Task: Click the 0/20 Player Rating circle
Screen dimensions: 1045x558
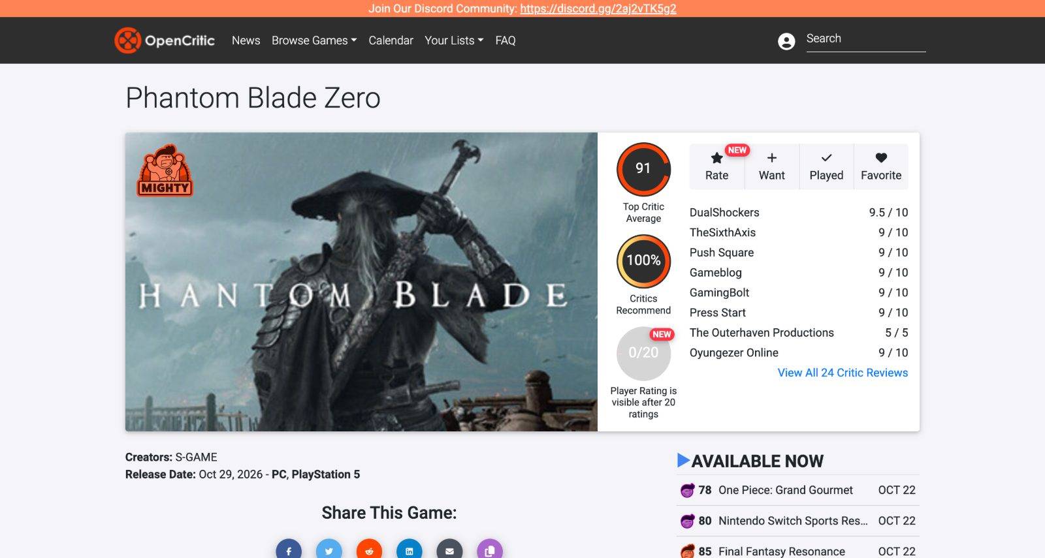Action: tap(643, 353)
